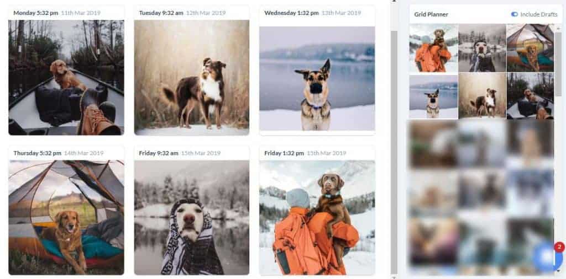Open the Tuesday 9:32 am post image
Screen dimensions: 566x279
tap(192, 77)
